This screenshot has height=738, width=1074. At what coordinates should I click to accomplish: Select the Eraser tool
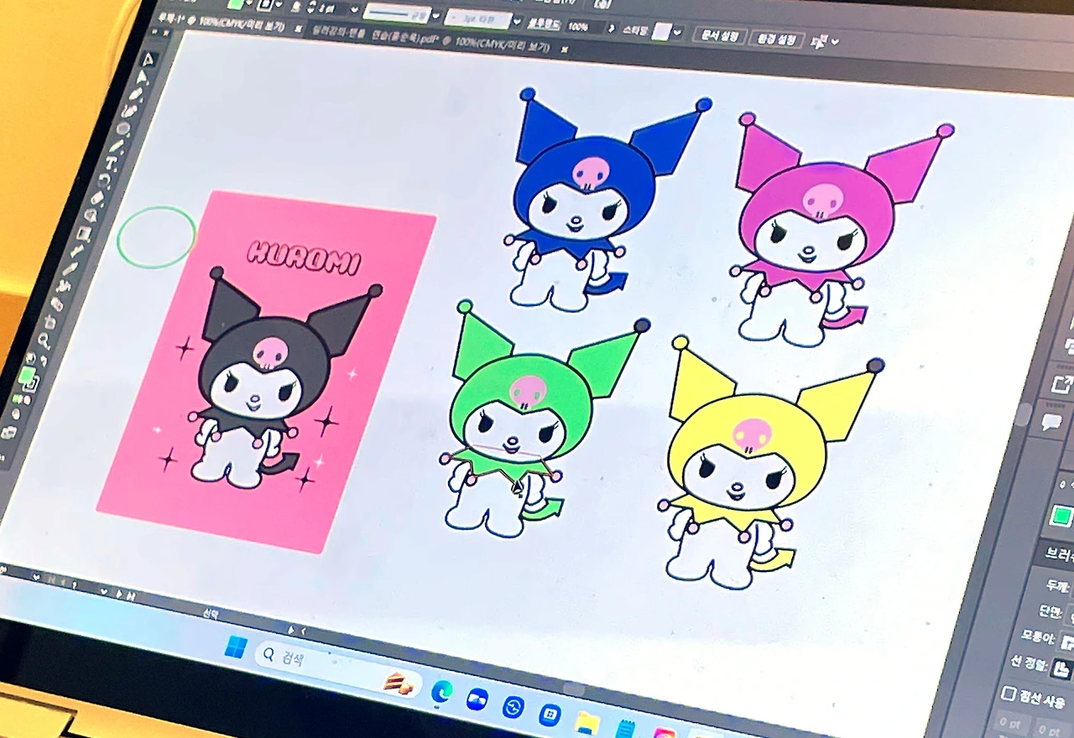click(x=96, y=200)
